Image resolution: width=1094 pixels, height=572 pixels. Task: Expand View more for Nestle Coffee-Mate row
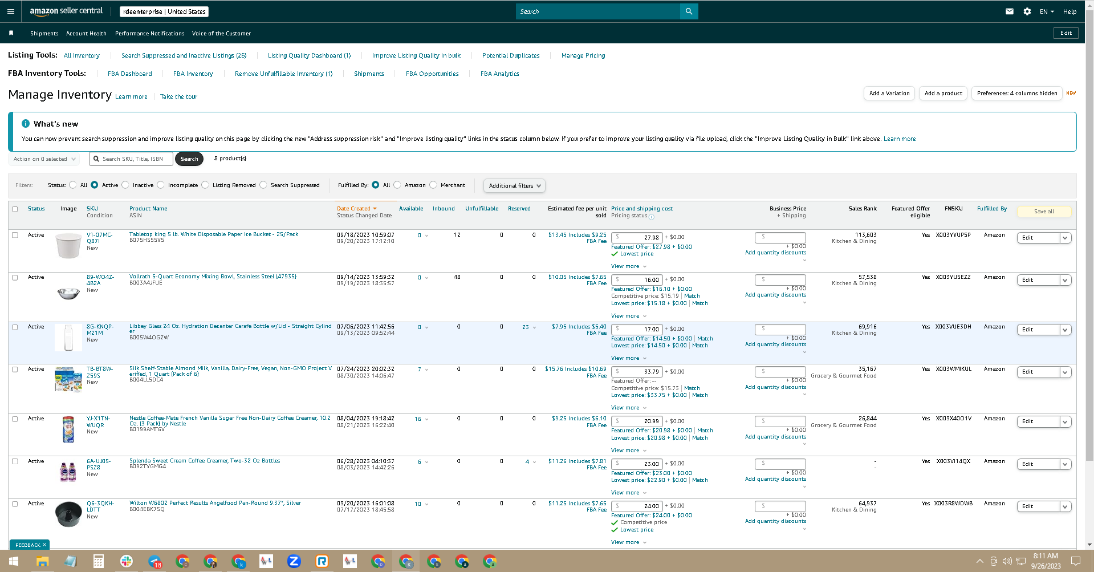pos(628,451)
